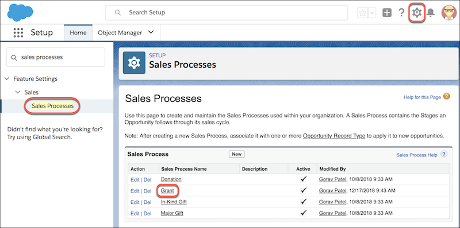Open the user avatar profile menu

(x=449, y=13)
